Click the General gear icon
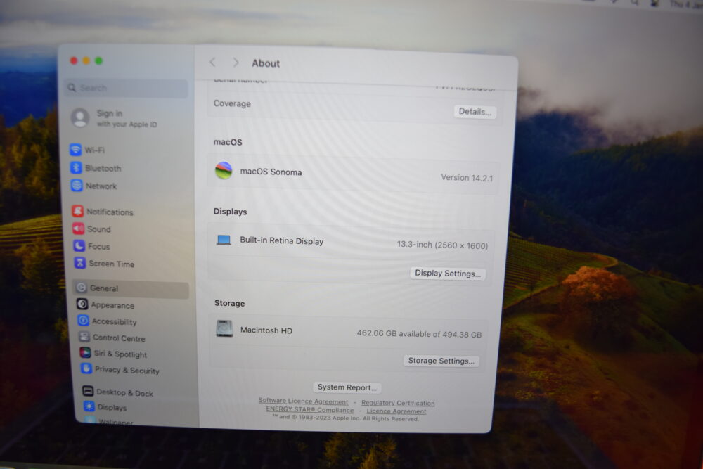This screenshot has height=469, width=703. (81, 288)
